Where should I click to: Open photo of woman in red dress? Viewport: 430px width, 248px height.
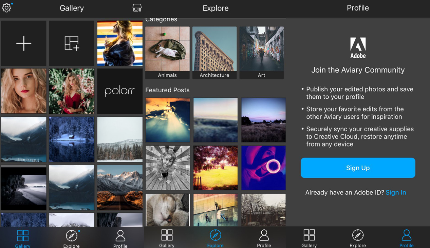(x=72, y=91)
